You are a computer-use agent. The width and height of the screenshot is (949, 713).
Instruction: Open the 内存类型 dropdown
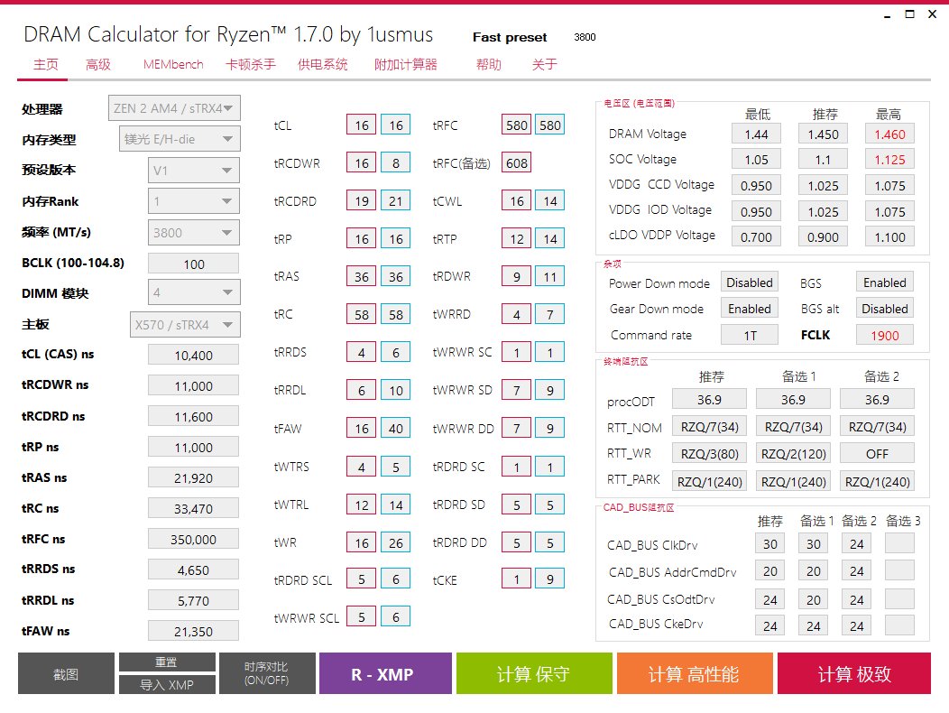(x=180, y=139)
